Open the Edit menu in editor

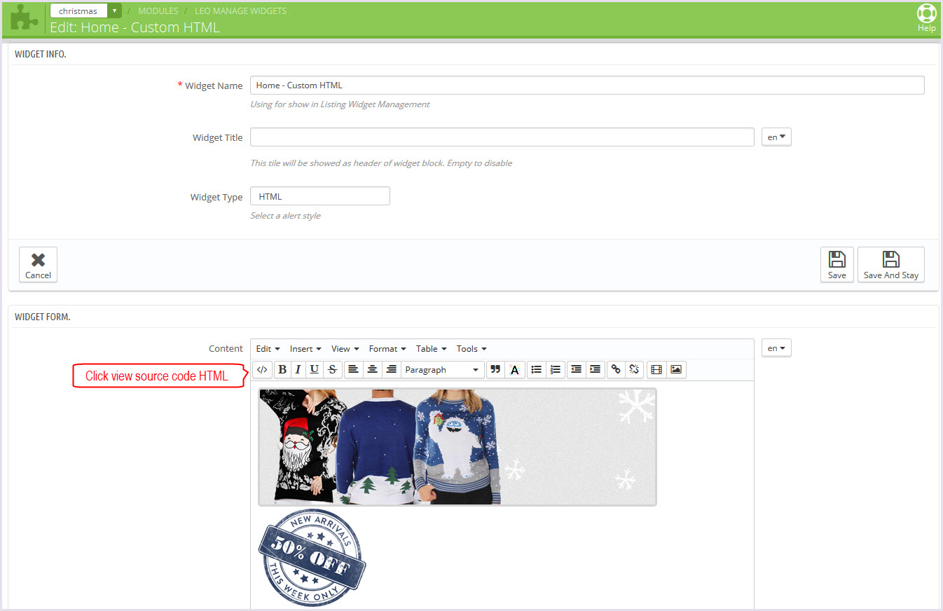click(268, 348)
